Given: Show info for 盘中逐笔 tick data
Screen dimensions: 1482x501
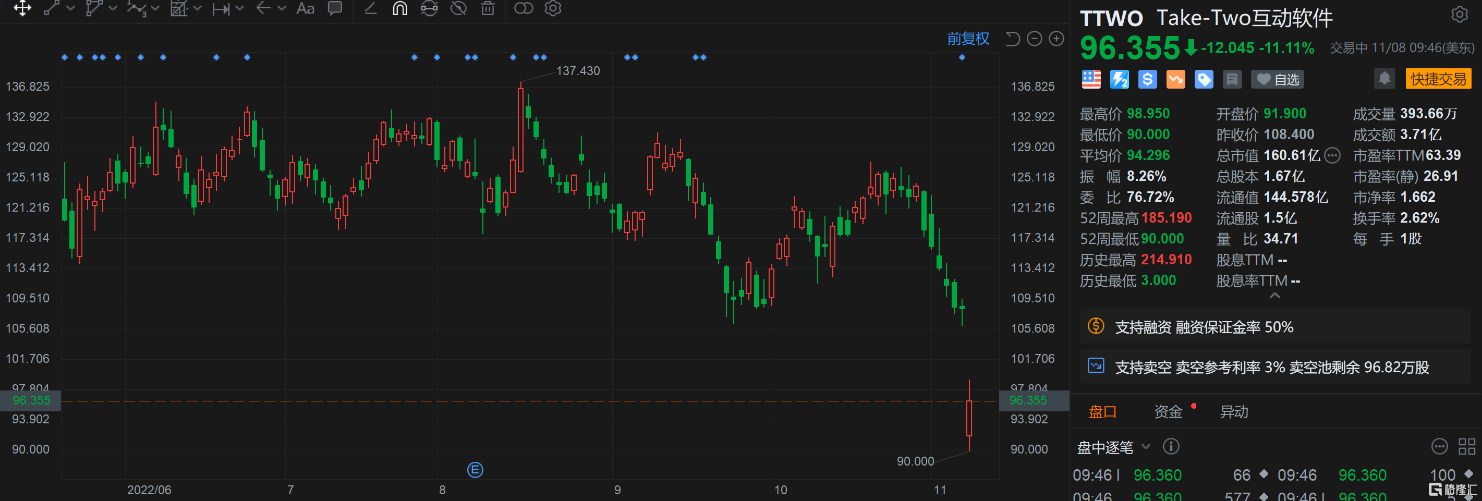Looking at the screenshot, I should (x=1171, y=446).
